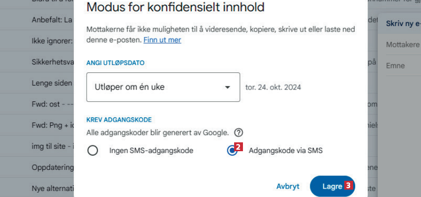Click the 'Skriv ny e-post' window header
421x197 pixels.
(x=403, y=23)
